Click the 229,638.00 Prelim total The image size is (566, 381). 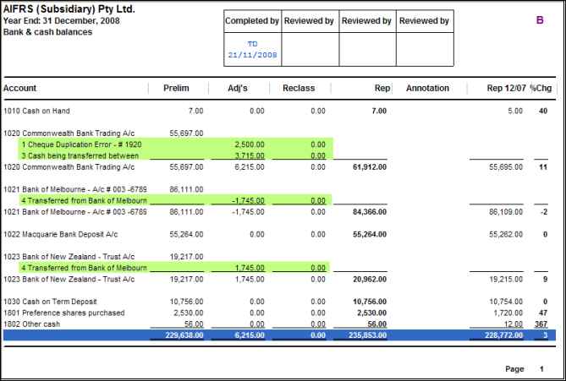pyautogui.click(x=184, y=335)
